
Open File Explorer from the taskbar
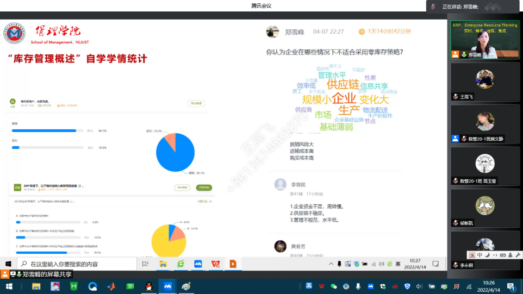point(36,286)
